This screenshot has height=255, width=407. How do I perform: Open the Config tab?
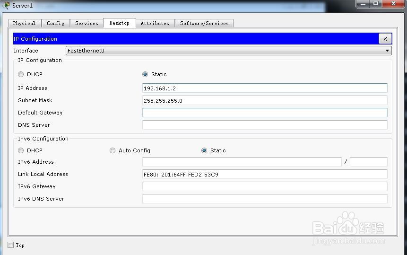click(56, 23)
